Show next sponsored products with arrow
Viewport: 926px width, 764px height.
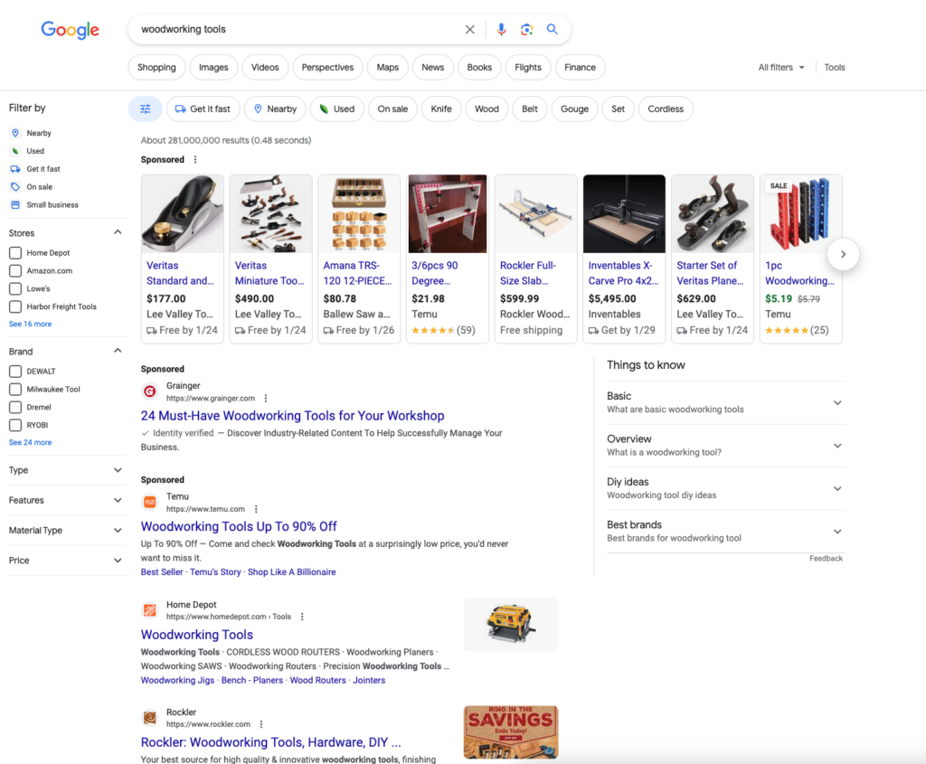pyautogui.click(x=843, y=254)
